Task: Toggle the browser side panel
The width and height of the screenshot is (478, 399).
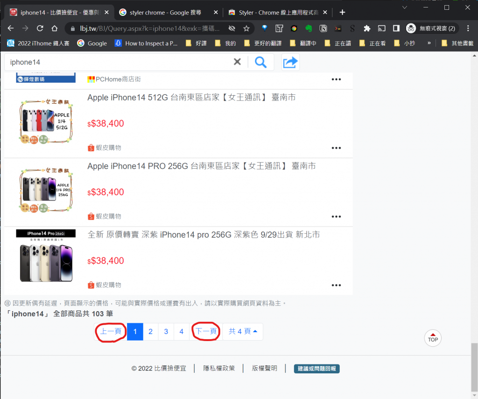Action: [396, 28]
